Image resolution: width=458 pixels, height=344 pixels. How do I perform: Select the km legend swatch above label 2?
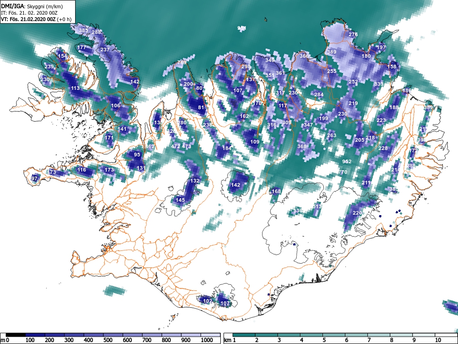[267, 335]
